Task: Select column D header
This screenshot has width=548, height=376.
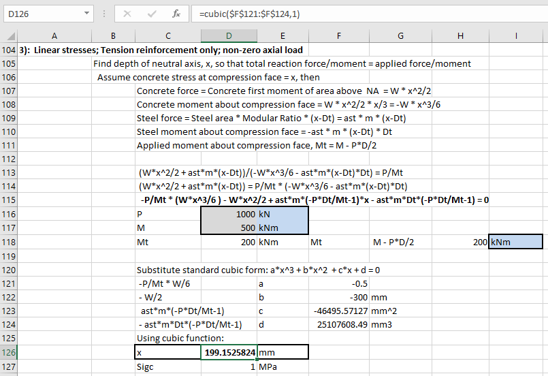Action: (x=229, y=35)
